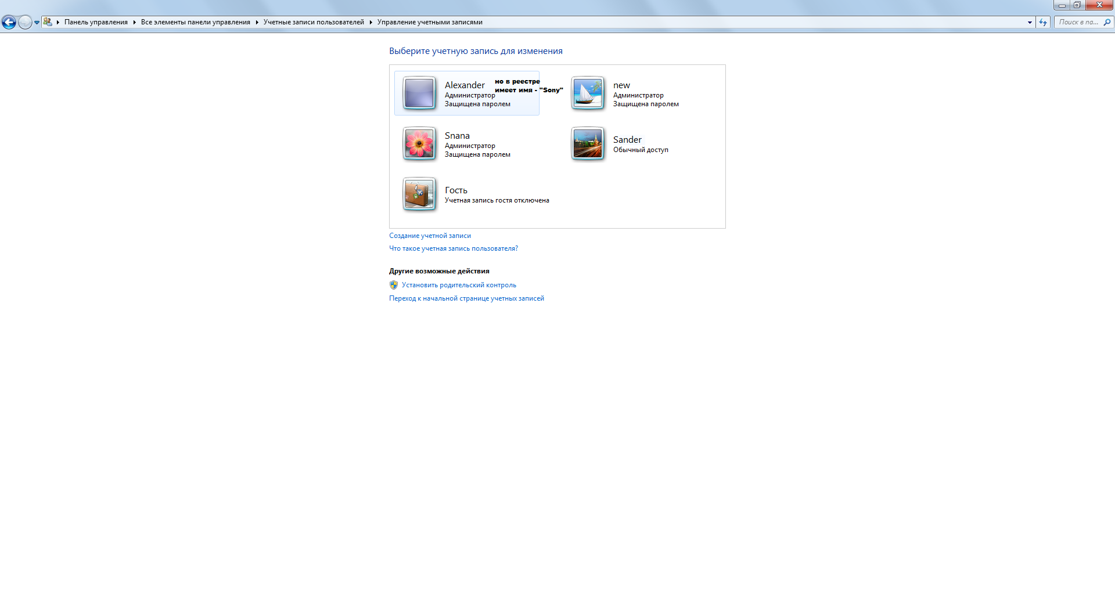
Task: Select Alexander account picture
Action: 419,93
